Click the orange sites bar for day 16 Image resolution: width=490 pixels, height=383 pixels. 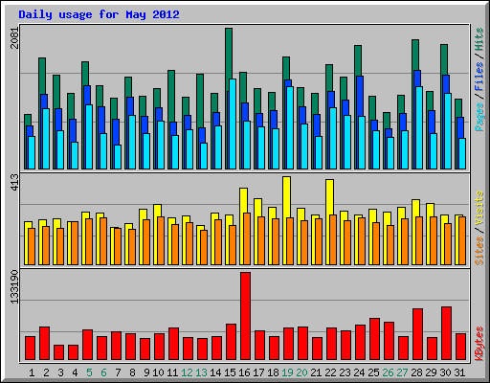click(247, 238)
